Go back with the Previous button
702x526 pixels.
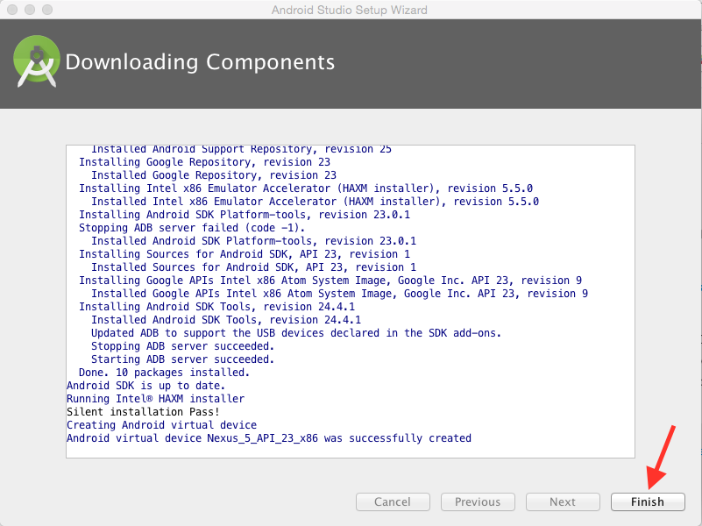click(x=478, y=501)
